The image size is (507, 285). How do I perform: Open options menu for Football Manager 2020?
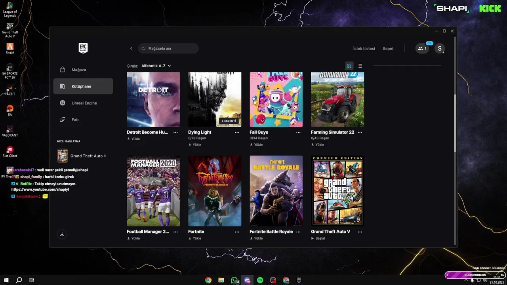tap(175, 232)
